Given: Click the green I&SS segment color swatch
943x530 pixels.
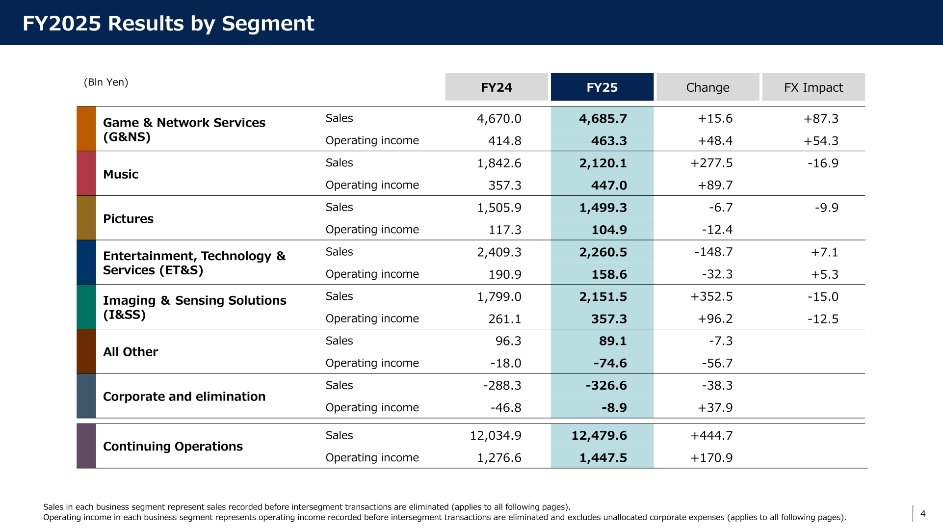Looking at the screenshot, I should (x=86, y=307).
